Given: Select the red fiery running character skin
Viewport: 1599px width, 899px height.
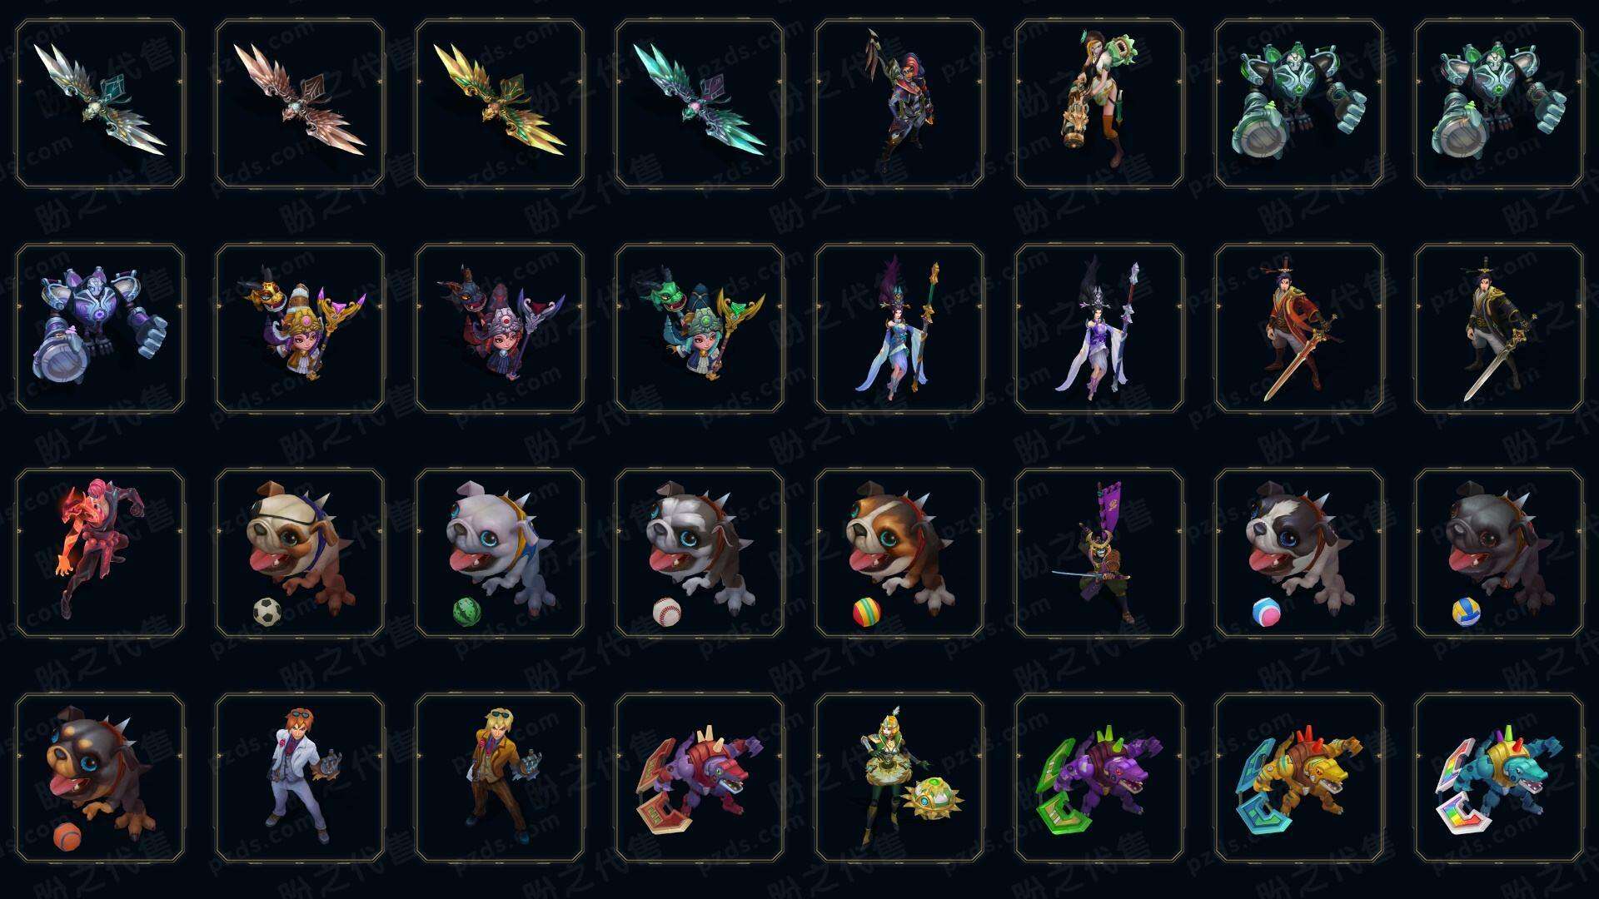Looking at the screenshot, I should (x=100, y=553).
